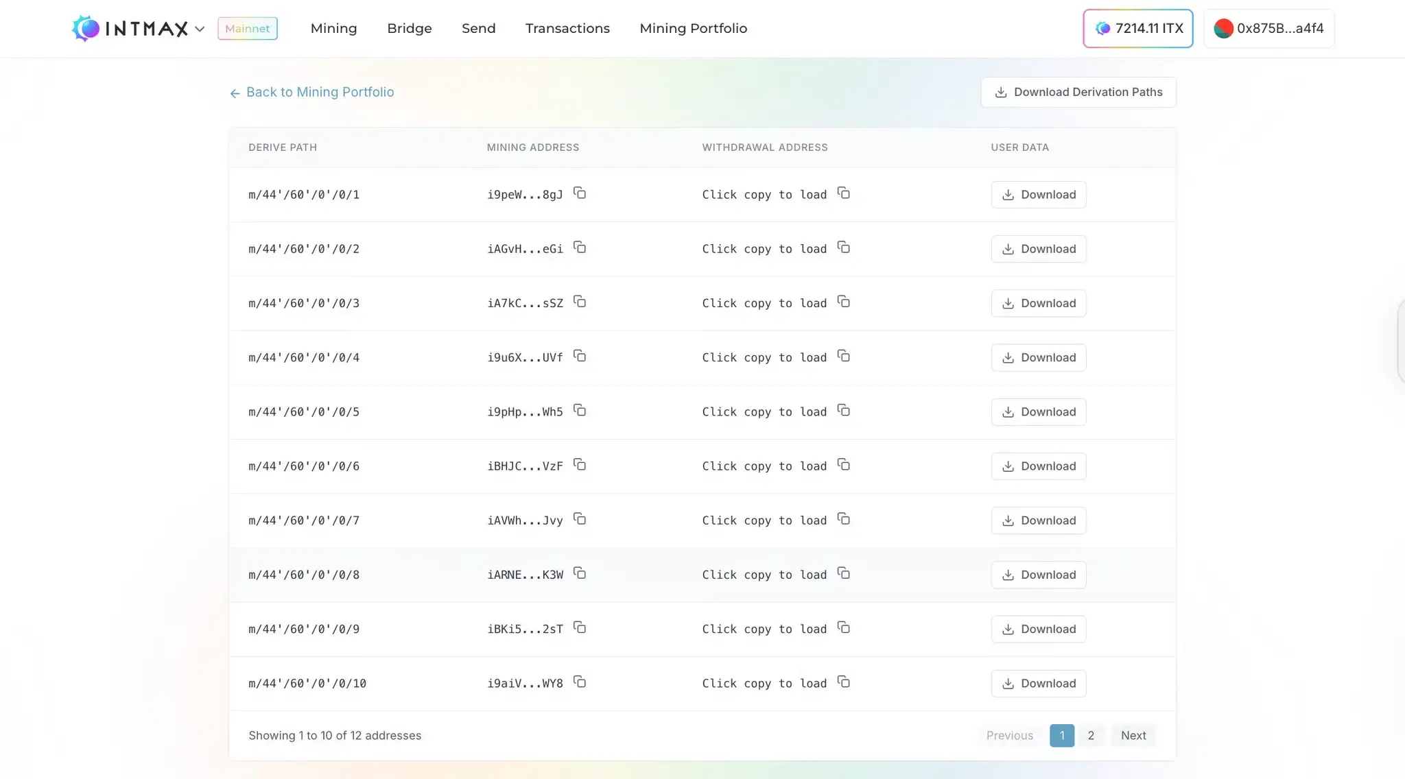Click Download Derivation Paths button

coord(1078,92)
